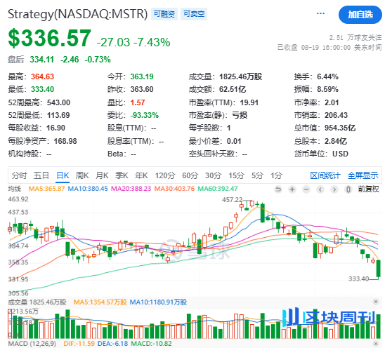Click the 市销率 value 206.43
392x348 pixels.
click(x=336, y=115)
